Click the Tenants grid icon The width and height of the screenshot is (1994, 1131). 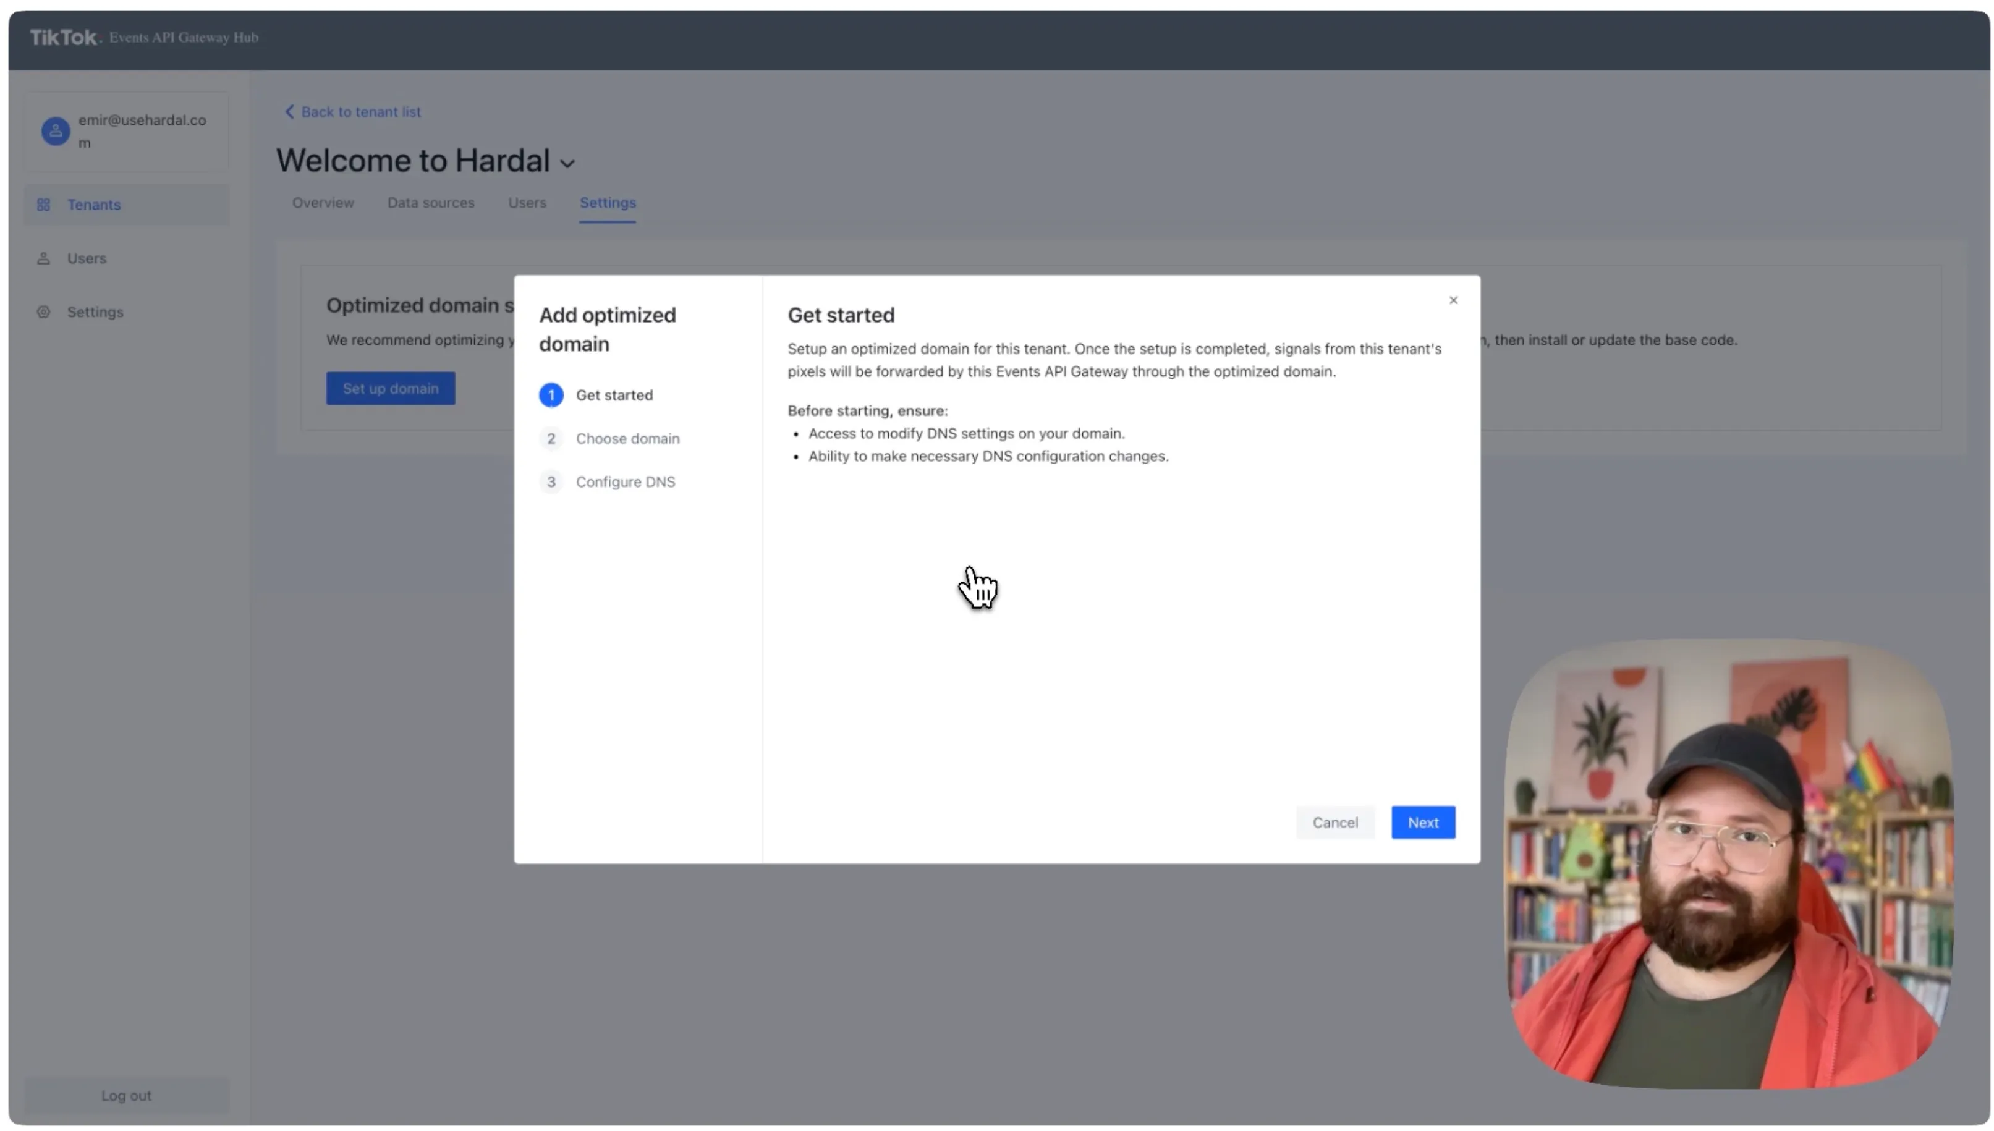(x=43, y=205)
